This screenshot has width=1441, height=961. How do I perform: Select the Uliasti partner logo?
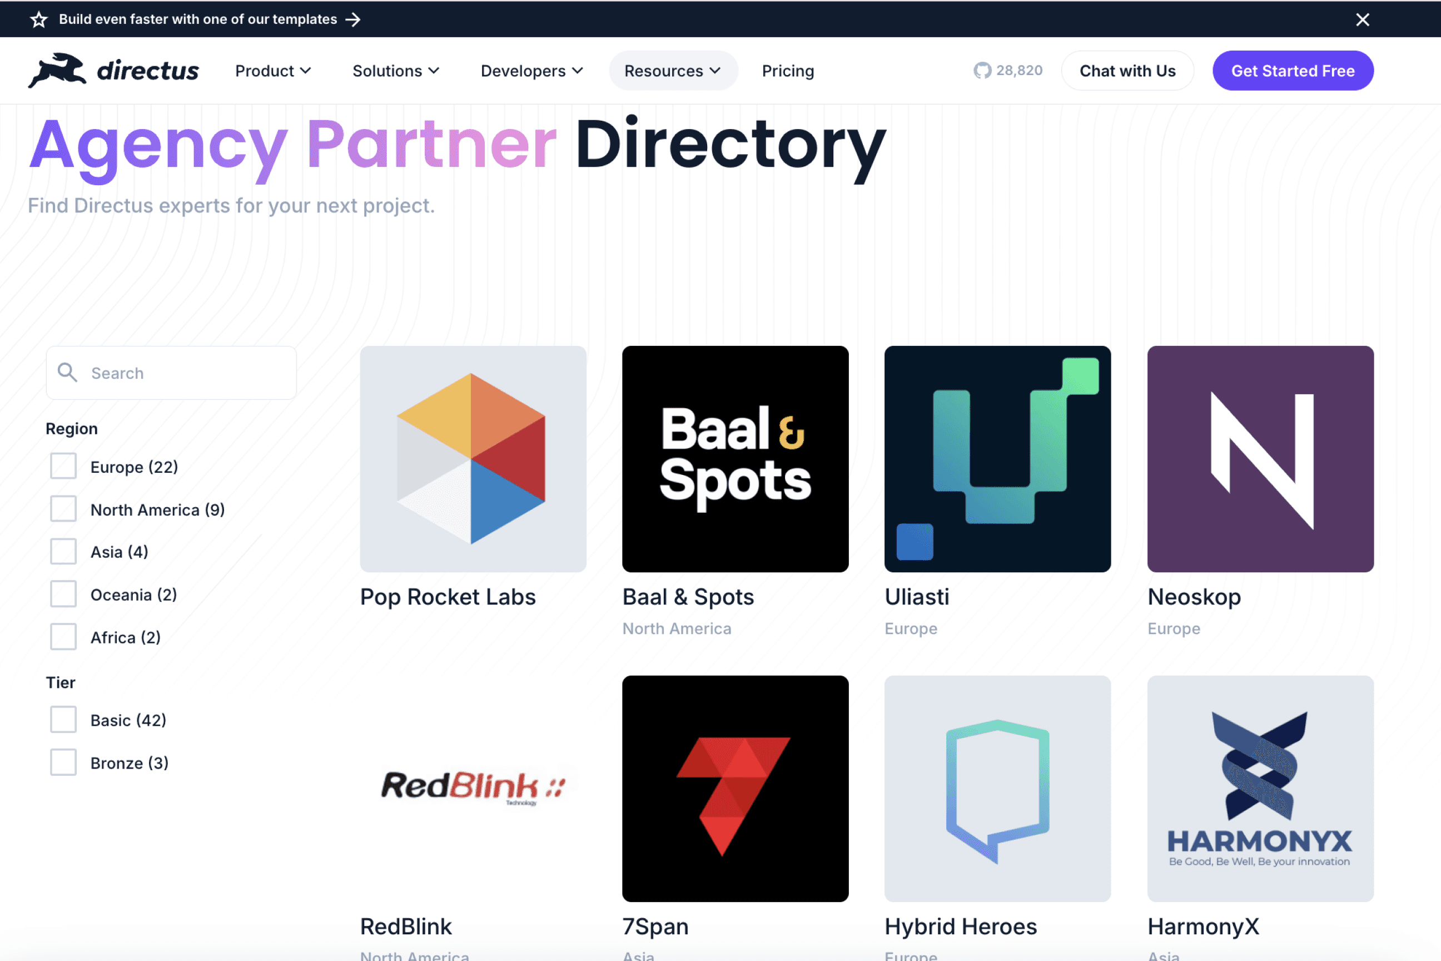(997, 458)
